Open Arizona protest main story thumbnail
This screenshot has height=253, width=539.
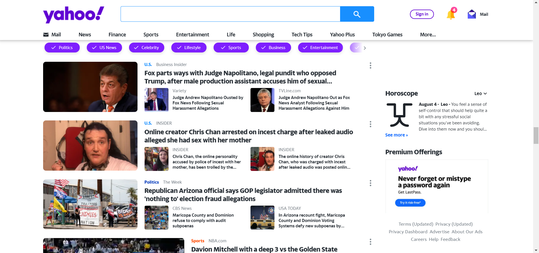[x=90, y=204]
